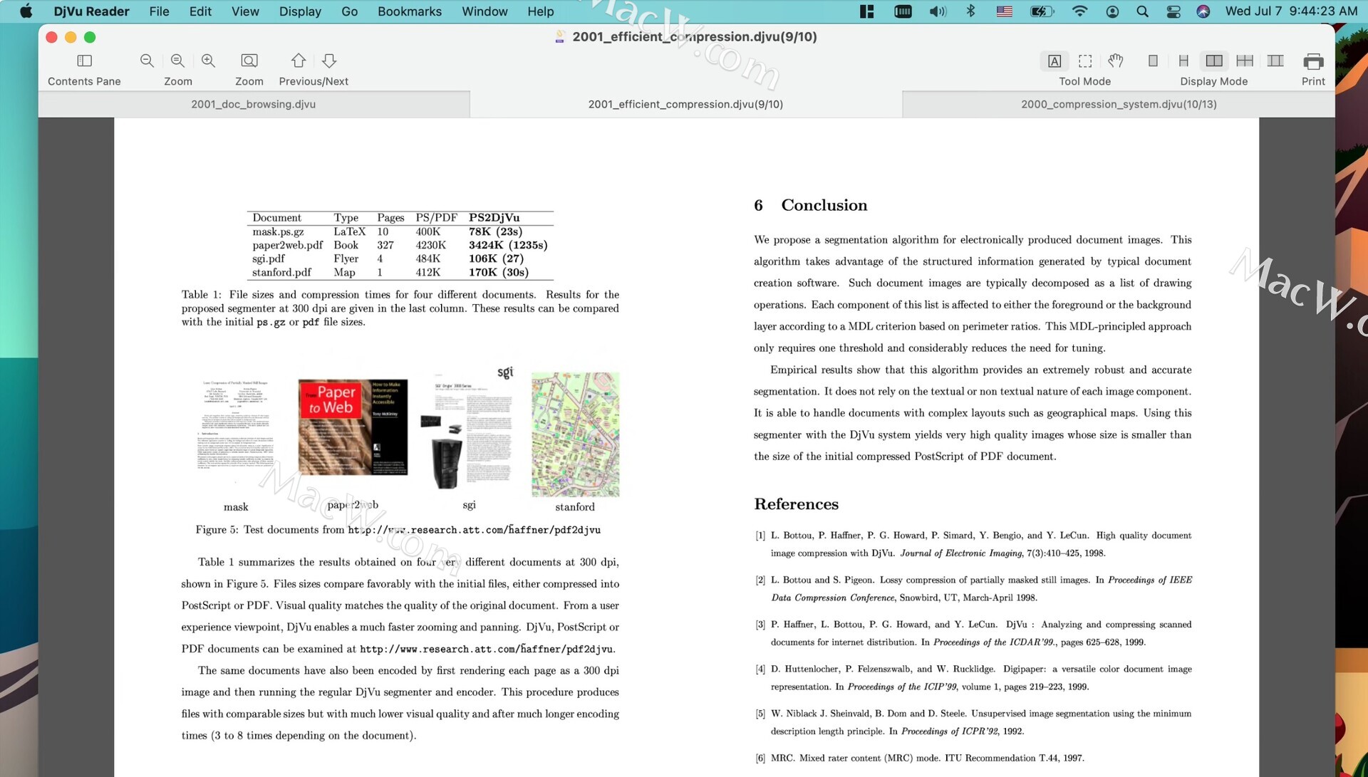This screenshot has height=777, width=1368.
Task: Switch to horizontal continuous display mode
Action: (x=1275, y=61)
